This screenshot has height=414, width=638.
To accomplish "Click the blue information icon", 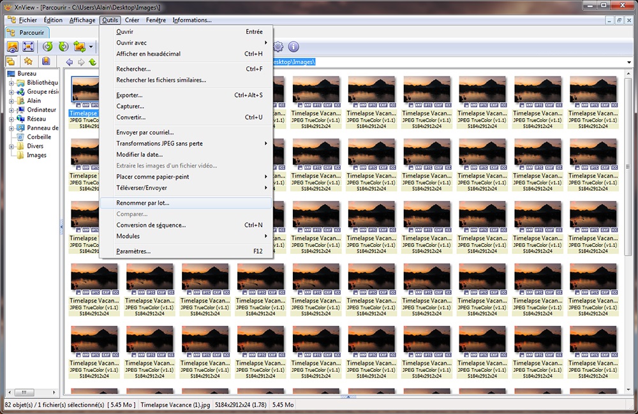I will coord(293,47).
